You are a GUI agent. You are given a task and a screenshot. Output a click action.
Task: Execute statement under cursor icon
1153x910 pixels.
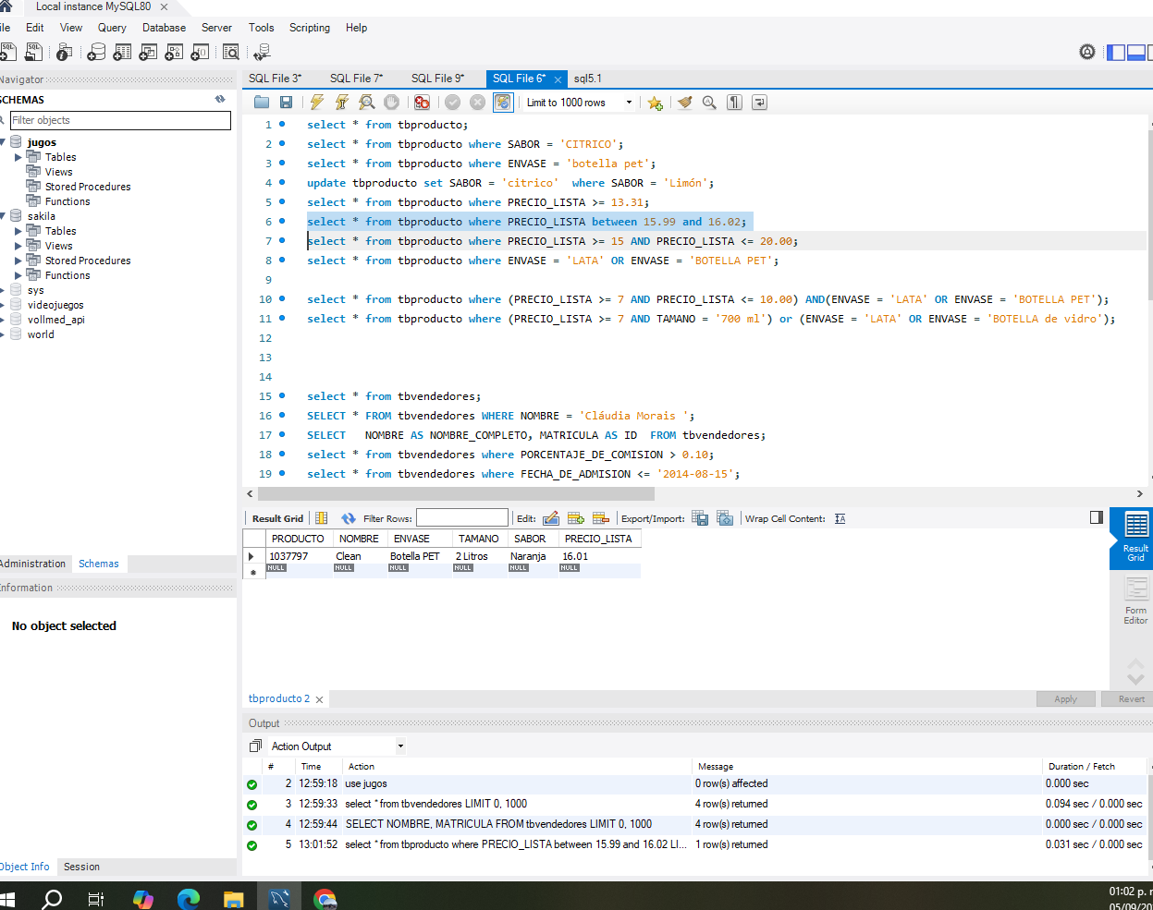click(x=342, y=103)
